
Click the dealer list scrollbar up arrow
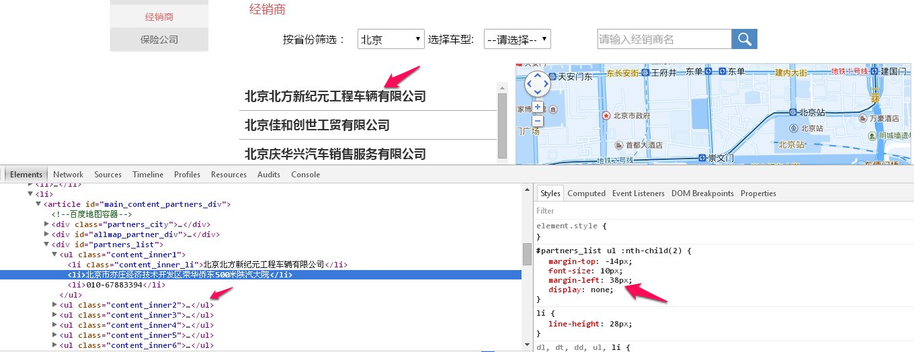pyautogui.click(x=501, y=87)
